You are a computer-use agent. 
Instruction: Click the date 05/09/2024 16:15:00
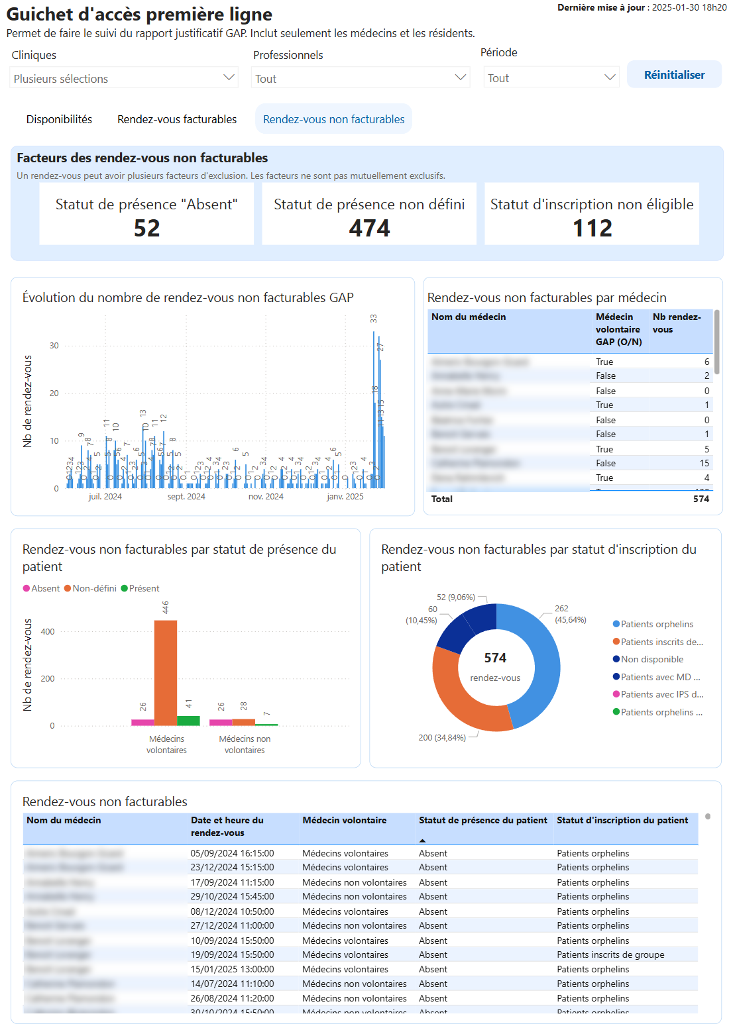(x=232, y=853)
